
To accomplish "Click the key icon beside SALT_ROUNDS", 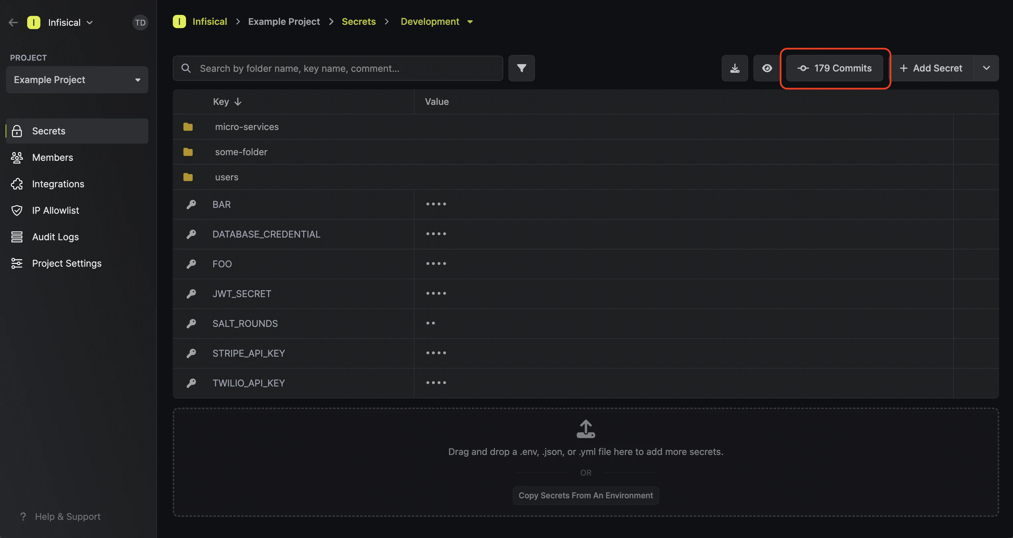I will tap(191, 324).
